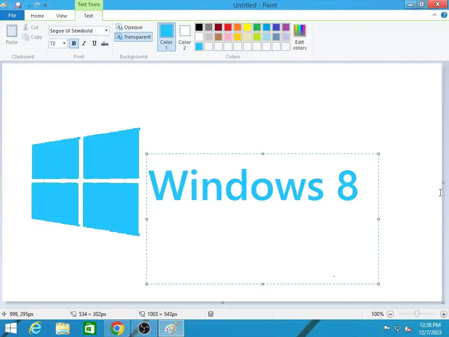449x337 pixels.
Task: Click the Paint taskbar icon
Action: click(171, 328)
